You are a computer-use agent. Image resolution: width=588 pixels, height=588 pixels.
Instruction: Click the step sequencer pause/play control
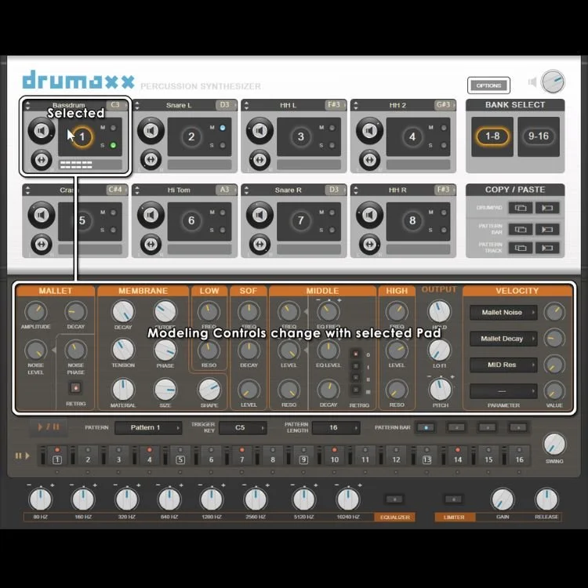pos(22,456)
